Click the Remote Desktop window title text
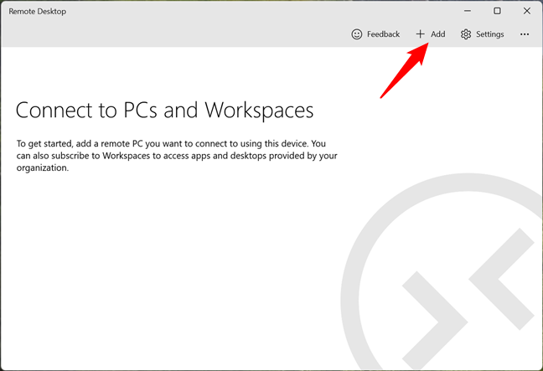 click(38, 12)
